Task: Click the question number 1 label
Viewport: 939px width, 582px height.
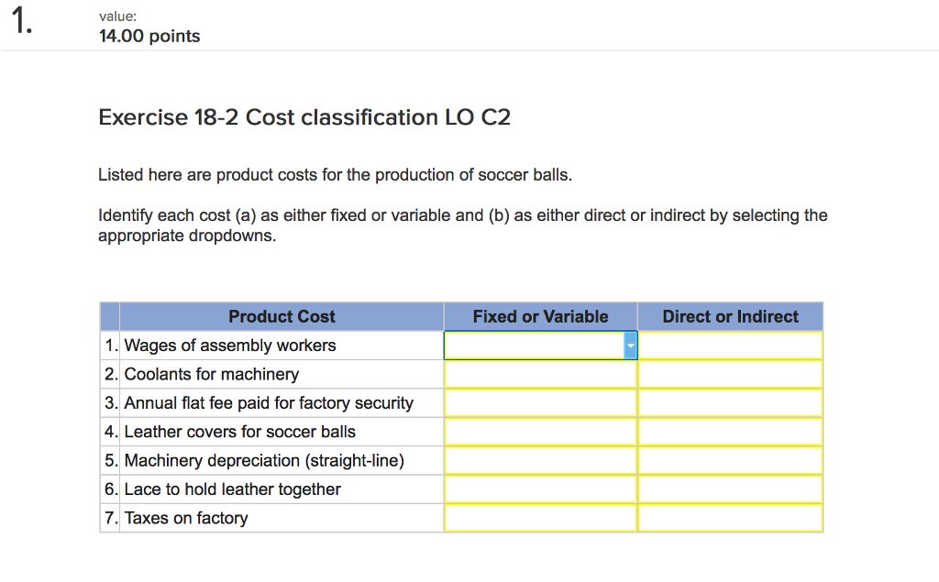Action: coord(20,23)
